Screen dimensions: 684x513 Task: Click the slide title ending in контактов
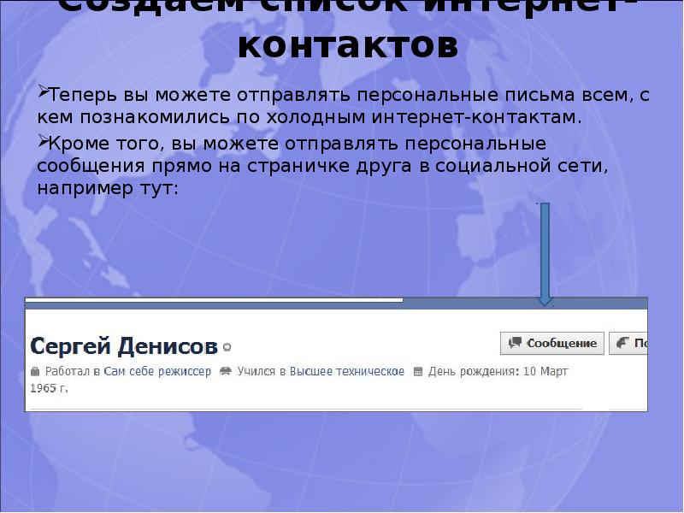(x=347, y=45)
